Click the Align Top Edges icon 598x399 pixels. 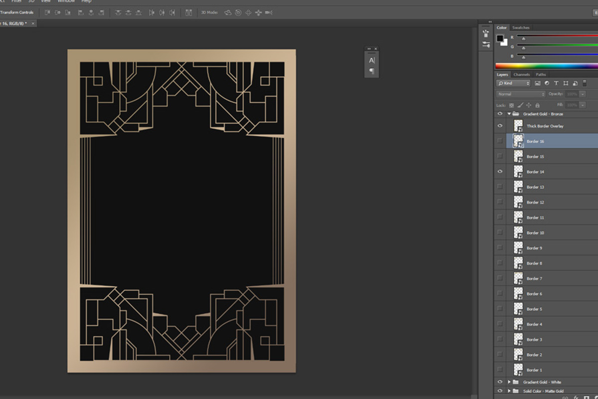(47, 12)
